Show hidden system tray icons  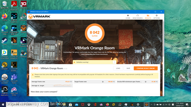coord(151,104)
